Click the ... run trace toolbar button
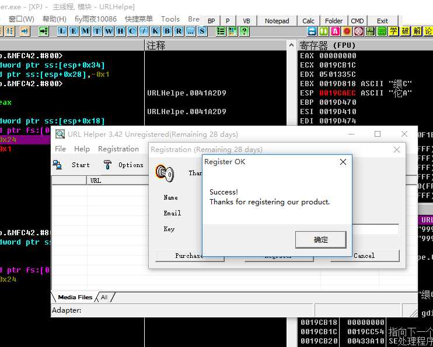Viewport: 433px width, 347px height. 191,31
